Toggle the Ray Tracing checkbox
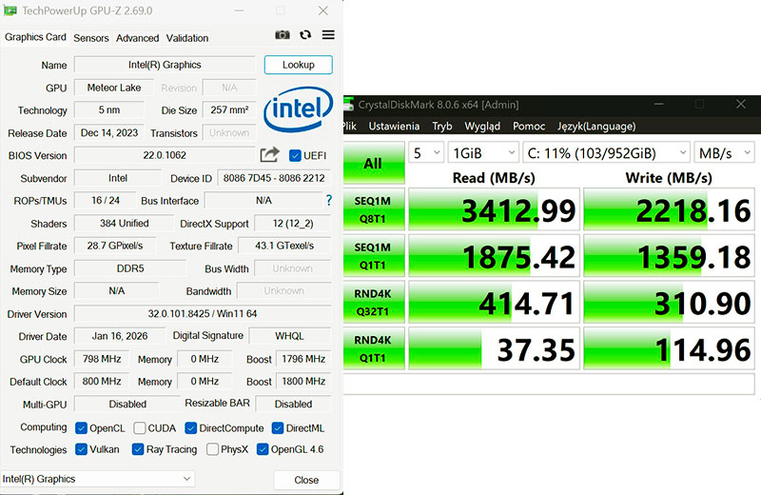The height and width of the screenshot is (495, 761). coord(138,449)
